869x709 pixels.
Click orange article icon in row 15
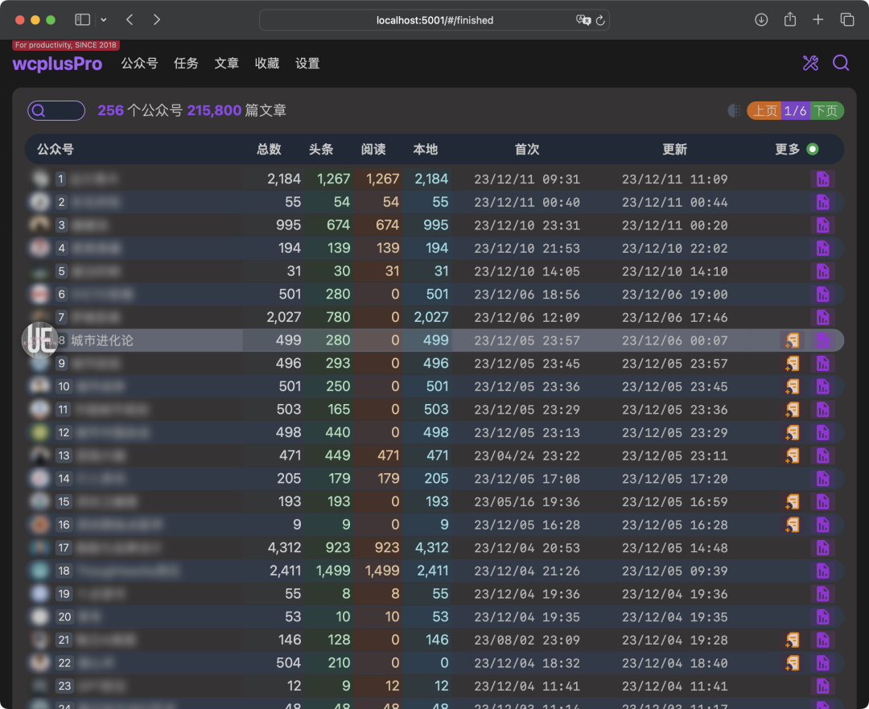793,501
